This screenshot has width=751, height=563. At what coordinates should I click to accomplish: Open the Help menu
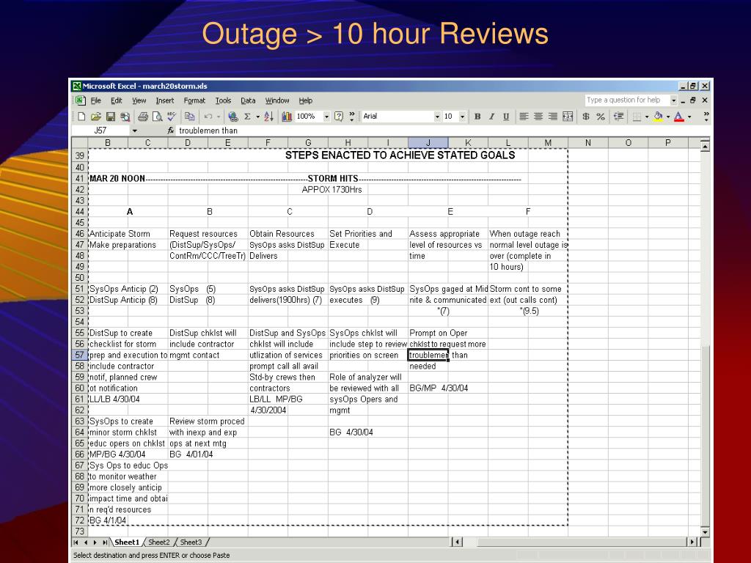pyautogui.click(x=306, y=100)
